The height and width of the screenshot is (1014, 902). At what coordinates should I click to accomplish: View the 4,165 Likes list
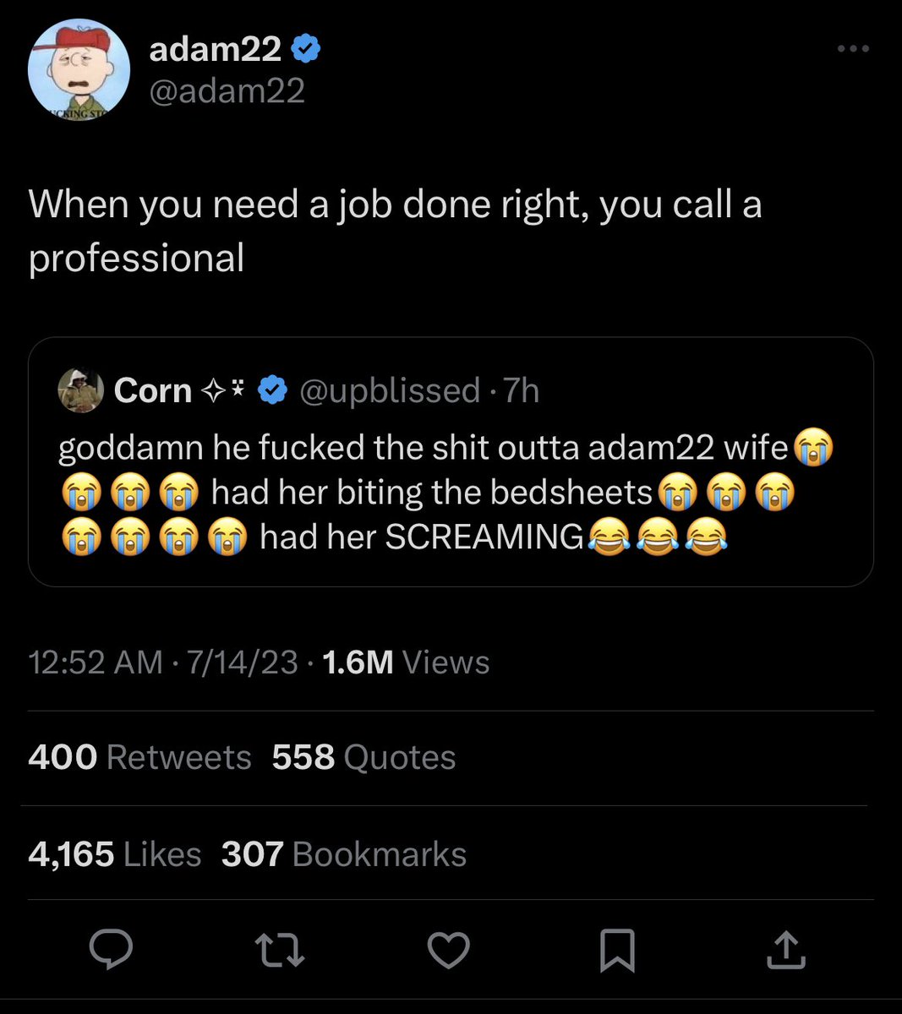coord(115,854)
